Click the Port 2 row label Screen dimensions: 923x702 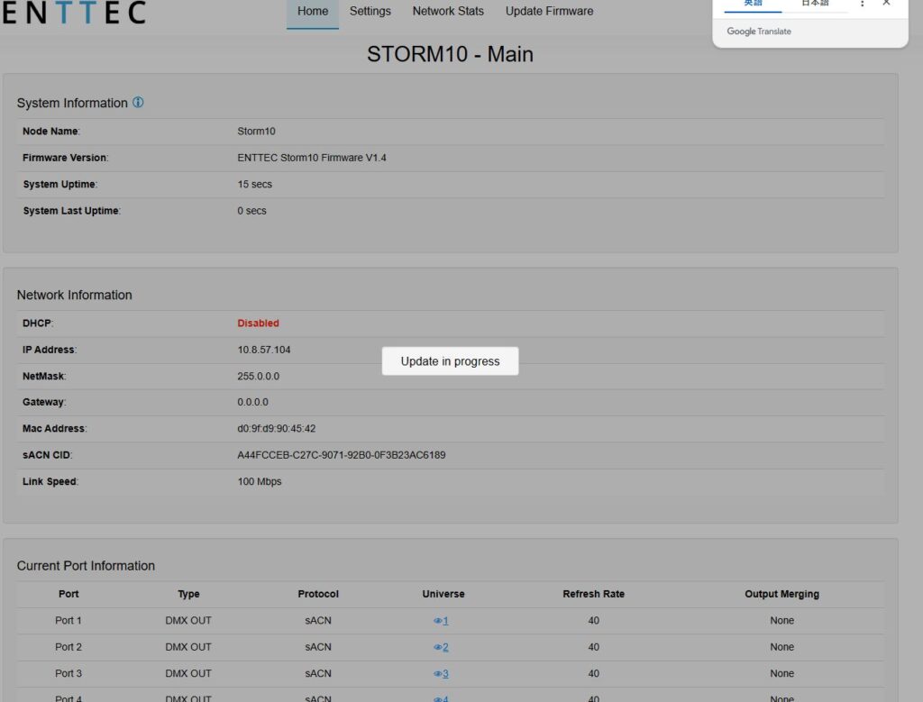[x=69, y=647]
